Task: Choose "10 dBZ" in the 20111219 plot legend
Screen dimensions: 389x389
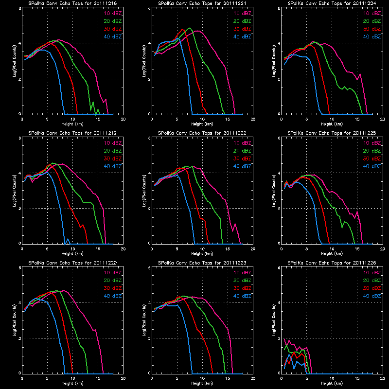Action: coord(113,143)
